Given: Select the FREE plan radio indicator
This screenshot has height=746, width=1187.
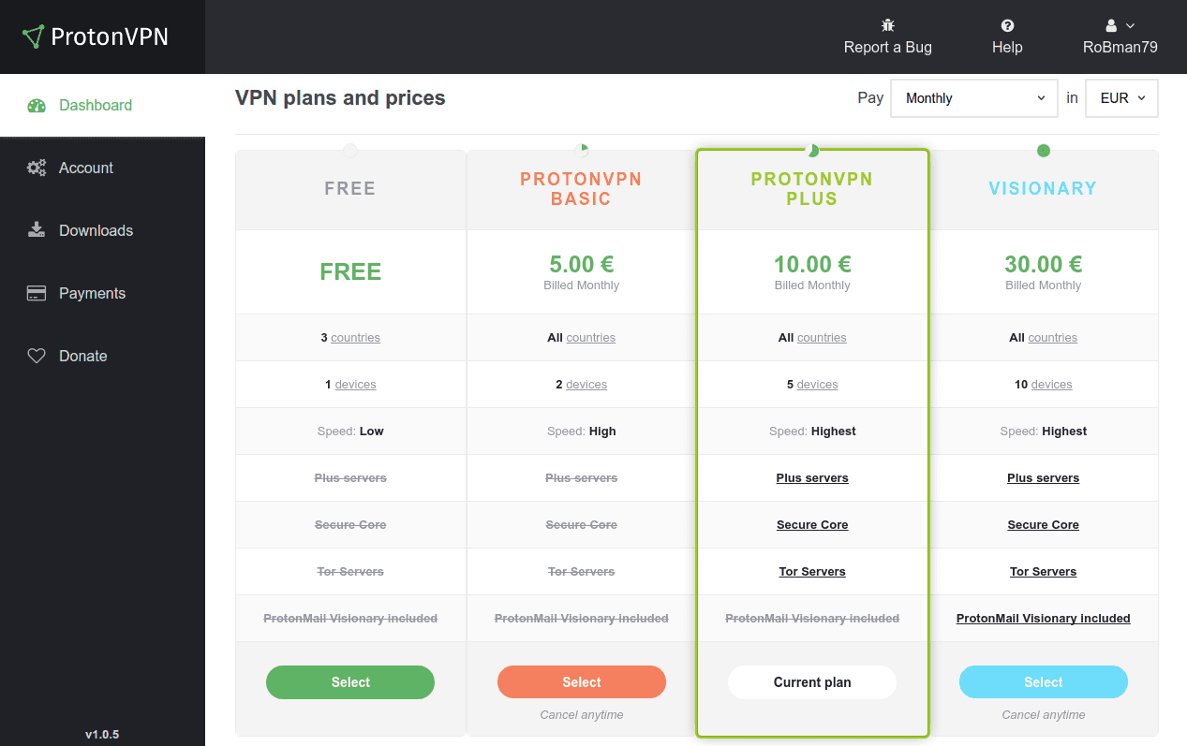Looking at the screenshot, I should tap(350, 149).
